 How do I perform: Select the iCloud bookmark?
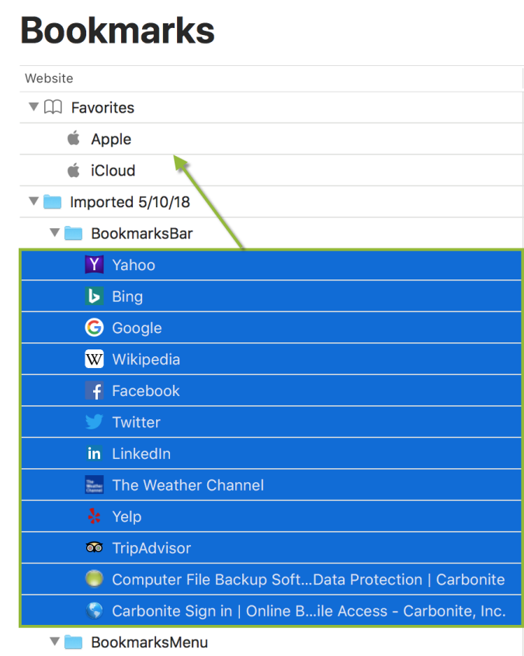(113, 171)
